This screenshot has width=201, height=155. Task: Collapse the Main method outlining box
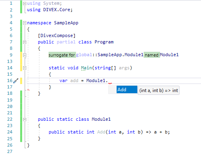click(25, 68)
